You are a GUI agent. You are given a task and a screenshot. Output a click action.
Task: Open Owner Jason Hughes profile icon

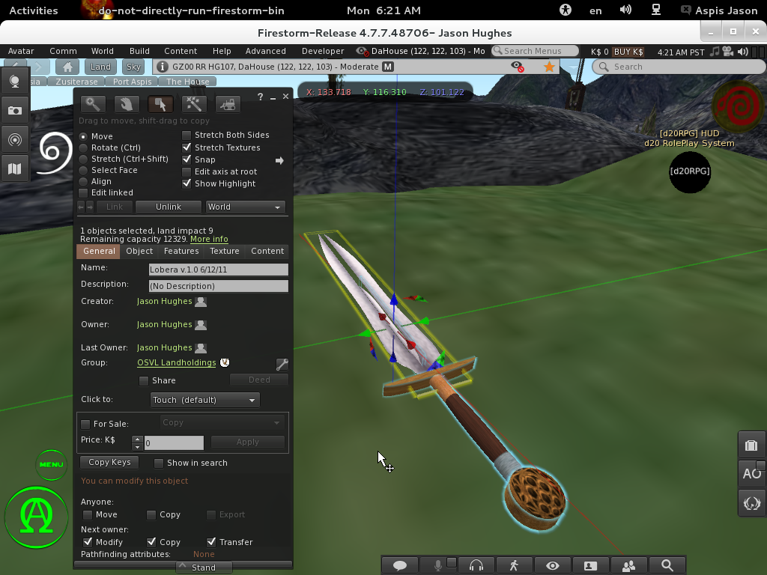[201, 325]
